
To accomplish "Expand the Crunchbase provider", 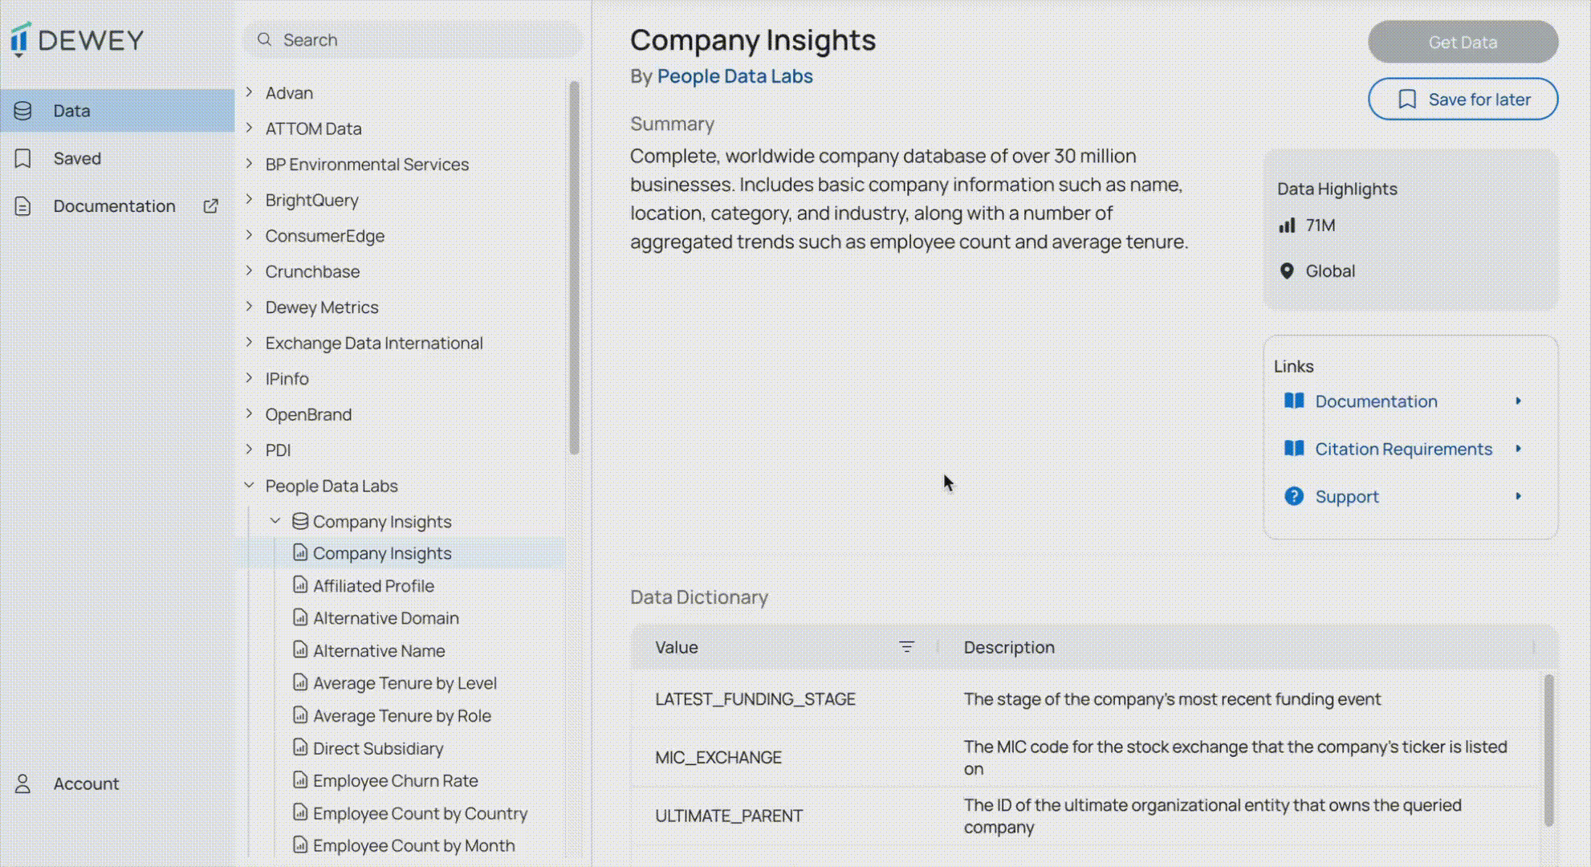I will click(x=249, y=271).
